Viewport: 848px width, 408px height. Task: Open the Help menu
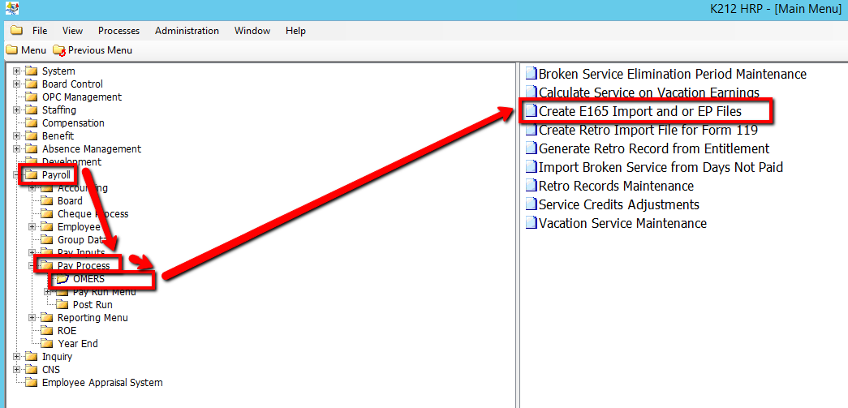click(295, 31)
